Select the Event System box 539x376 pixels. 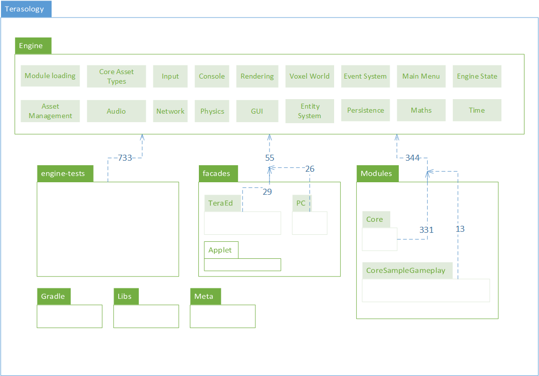tap(365, 76)
